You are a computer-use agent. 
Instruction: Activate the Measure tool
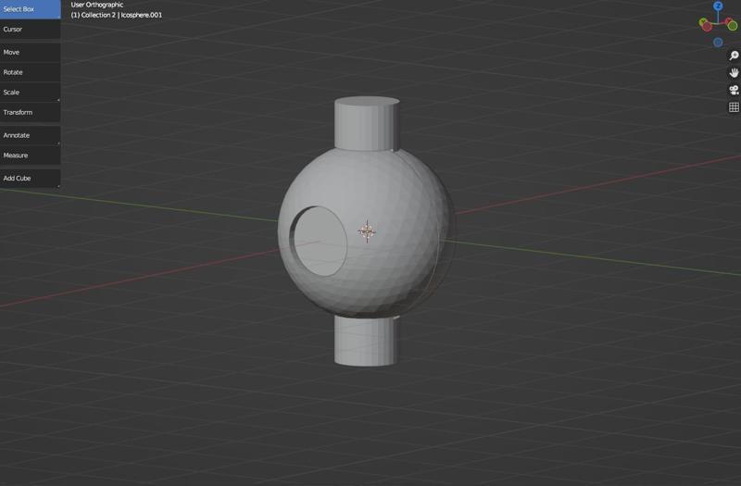coord(31,156)
